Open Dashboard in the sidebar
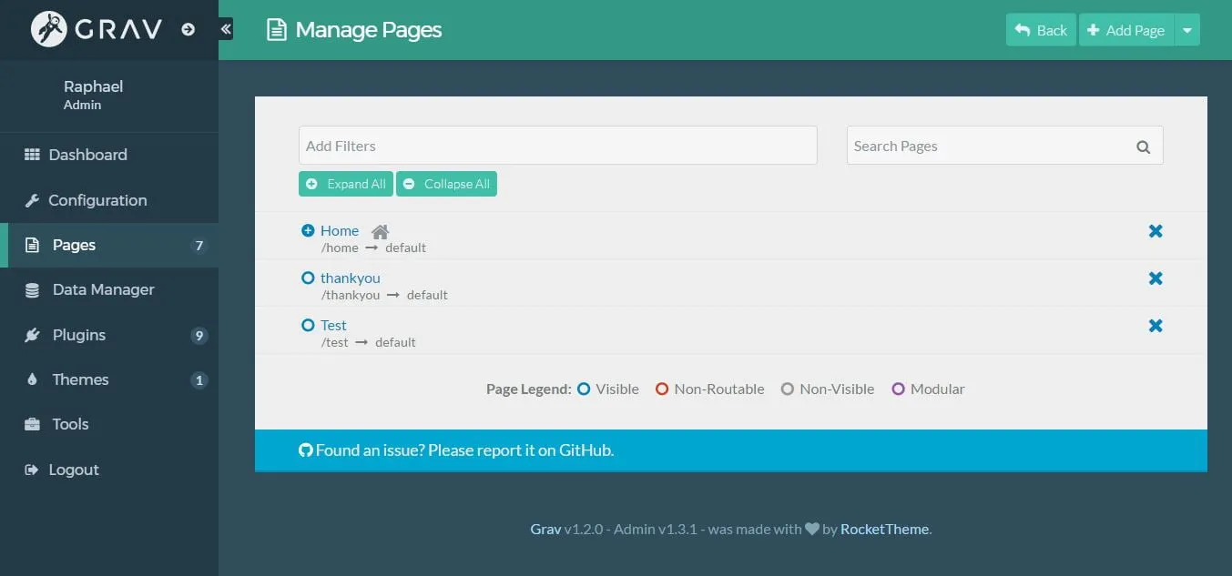Screen dimensions: 1232x576 tap(109, 155)
